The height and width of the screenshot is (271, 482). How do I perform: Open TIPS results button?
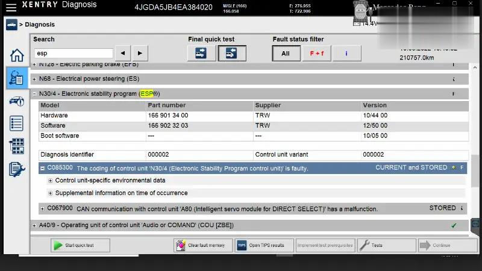[264, 246]
